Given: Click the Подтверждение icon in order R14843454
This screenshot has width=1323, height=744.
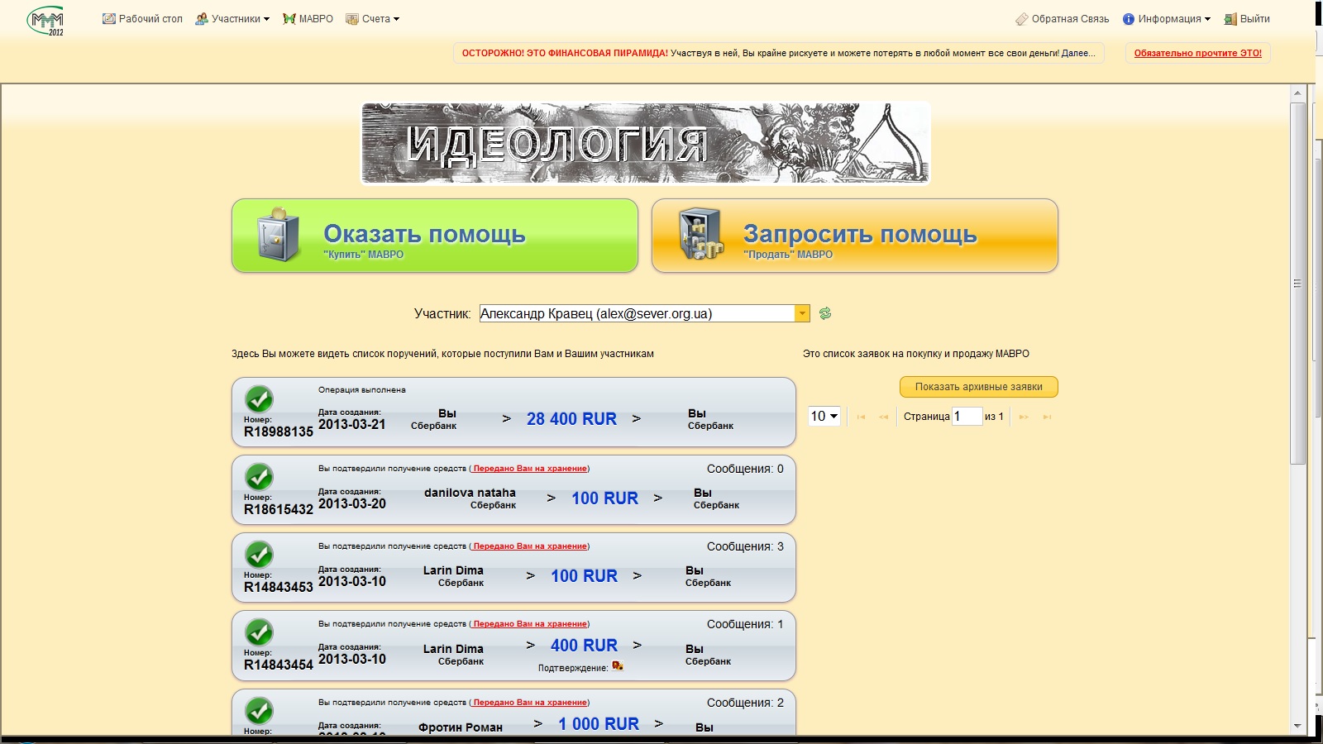Looking at the screenshot, I should coord(617,666).
